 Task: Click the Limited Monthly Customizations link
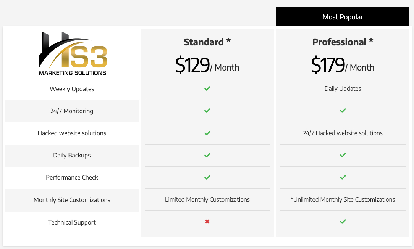(207, 199)
